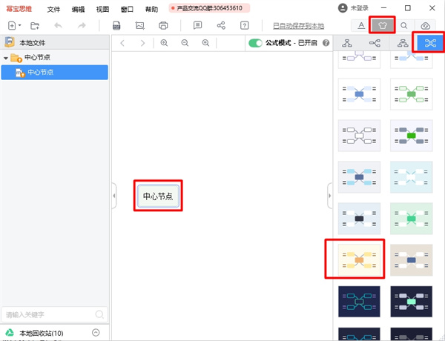Image resolution: width=445 pixels, height=341 pixels.
Task: Toggle the 公式模式 switch
Action: point(255,43)
